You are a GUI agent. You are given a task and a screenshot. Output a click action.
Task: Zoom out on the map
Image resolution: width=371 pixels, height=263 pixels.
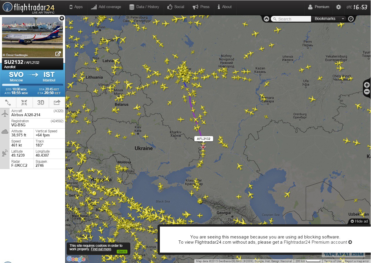(x=367, y=92)
